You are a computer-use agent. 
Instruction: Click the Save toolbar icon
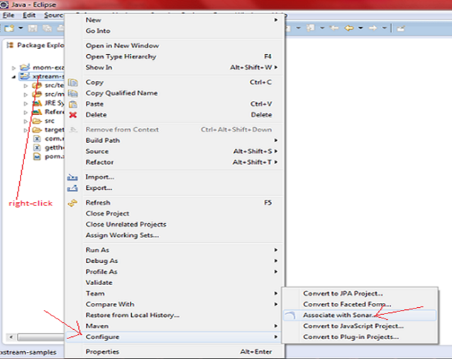pyautogui.click(x=33, y=28)
